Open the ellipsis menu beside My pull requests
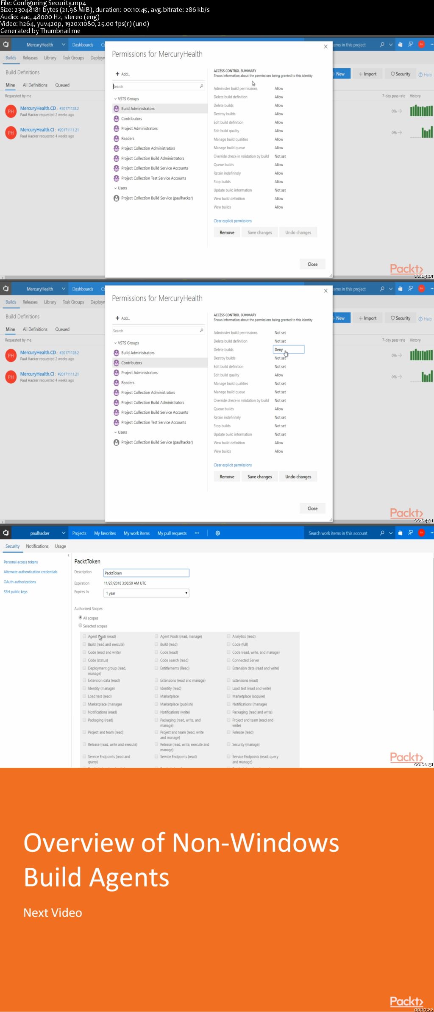Image resolution: width=434 pixels, height=1012 pixels. 197,533
